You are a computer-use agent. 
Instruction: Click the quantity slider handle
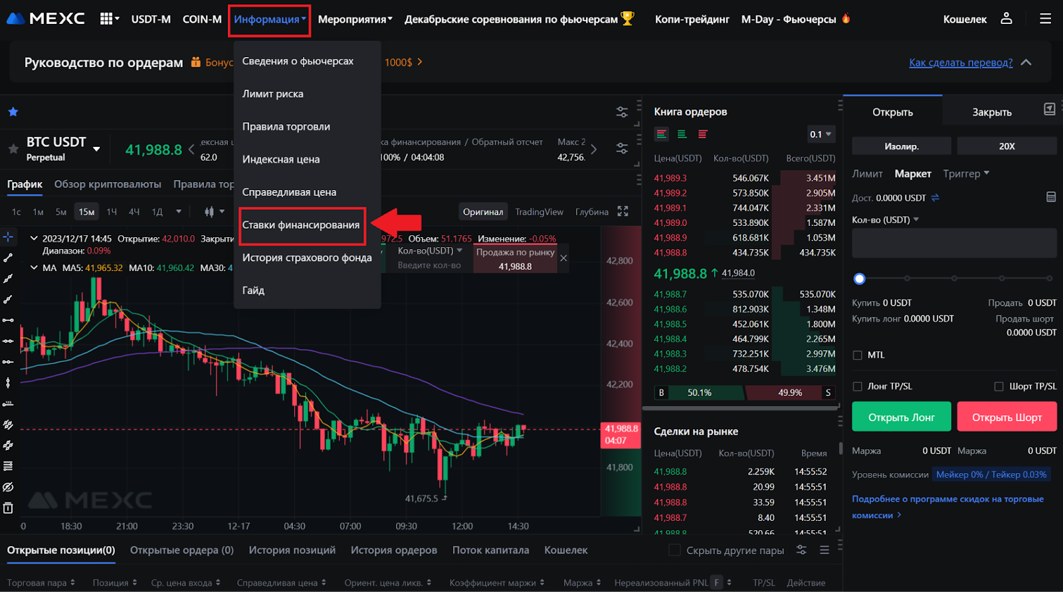(x=859, y=278)
